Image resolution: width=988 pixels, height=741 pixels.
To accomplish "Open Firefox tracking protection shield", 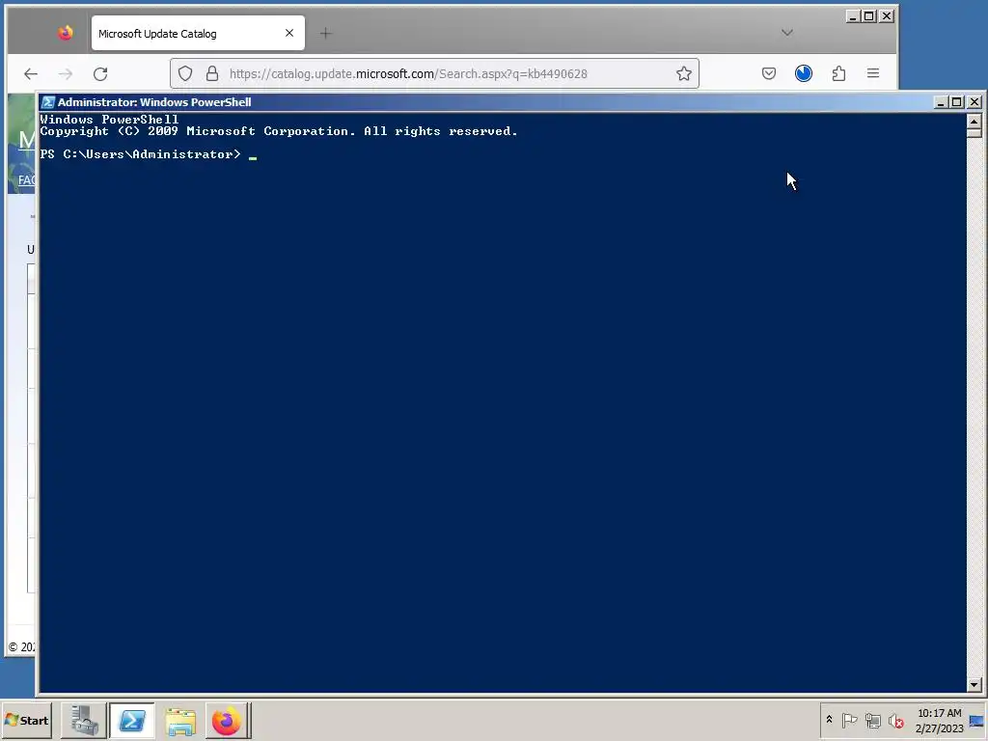I will point(184,73).
